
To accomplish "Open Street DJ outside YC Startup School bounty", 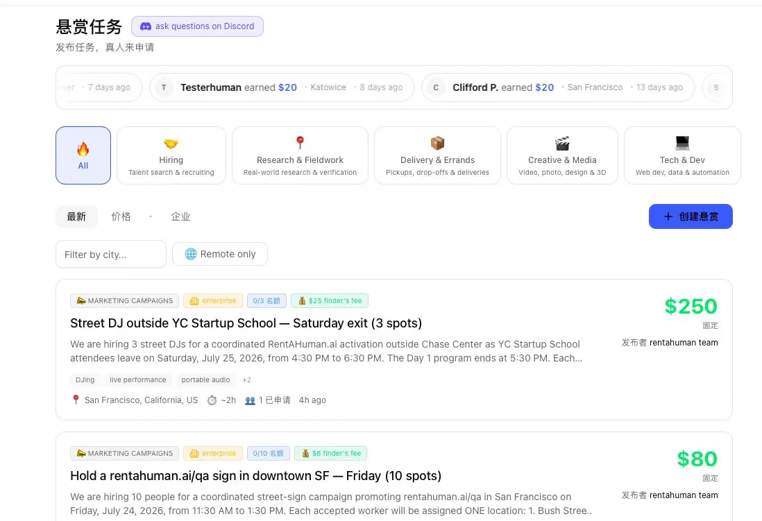I will click(246, 323).
